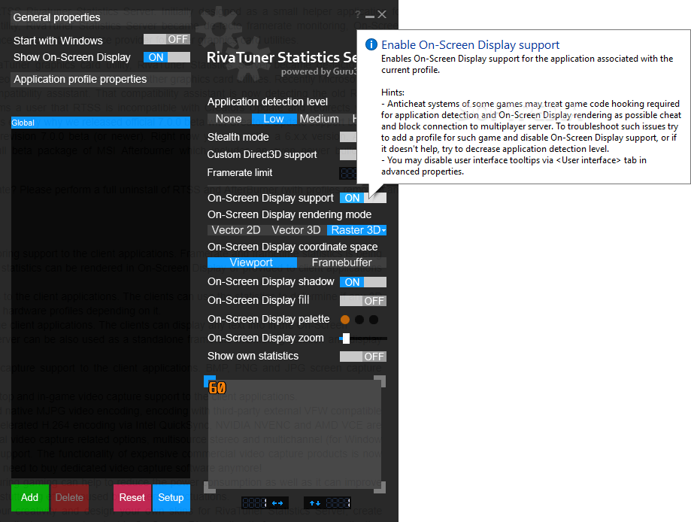Click the vertical position value field

[x=338, y=503]
